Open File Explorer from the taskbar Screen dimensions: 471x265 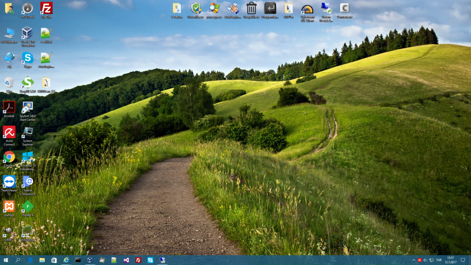[42, 260]
